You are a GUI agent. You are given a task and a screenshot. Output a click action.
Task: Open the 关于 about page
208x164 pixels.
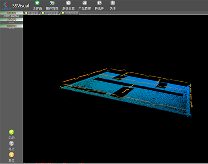[x=113, y=5]
